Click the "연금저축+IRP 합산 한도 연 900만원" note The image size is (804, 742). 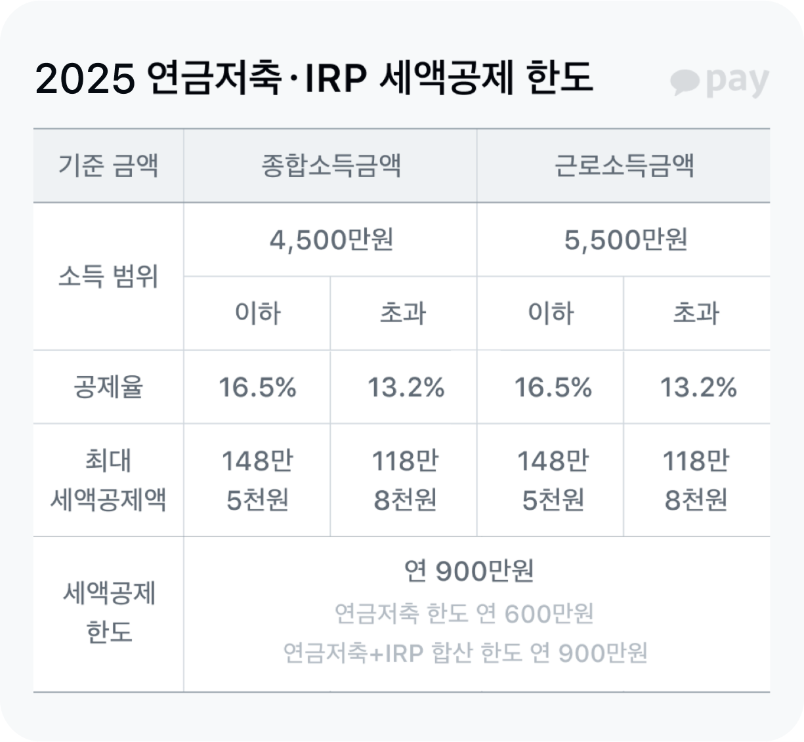(465, 653)
